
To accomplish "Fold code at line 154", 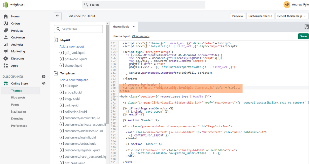I will coord(117,52).
